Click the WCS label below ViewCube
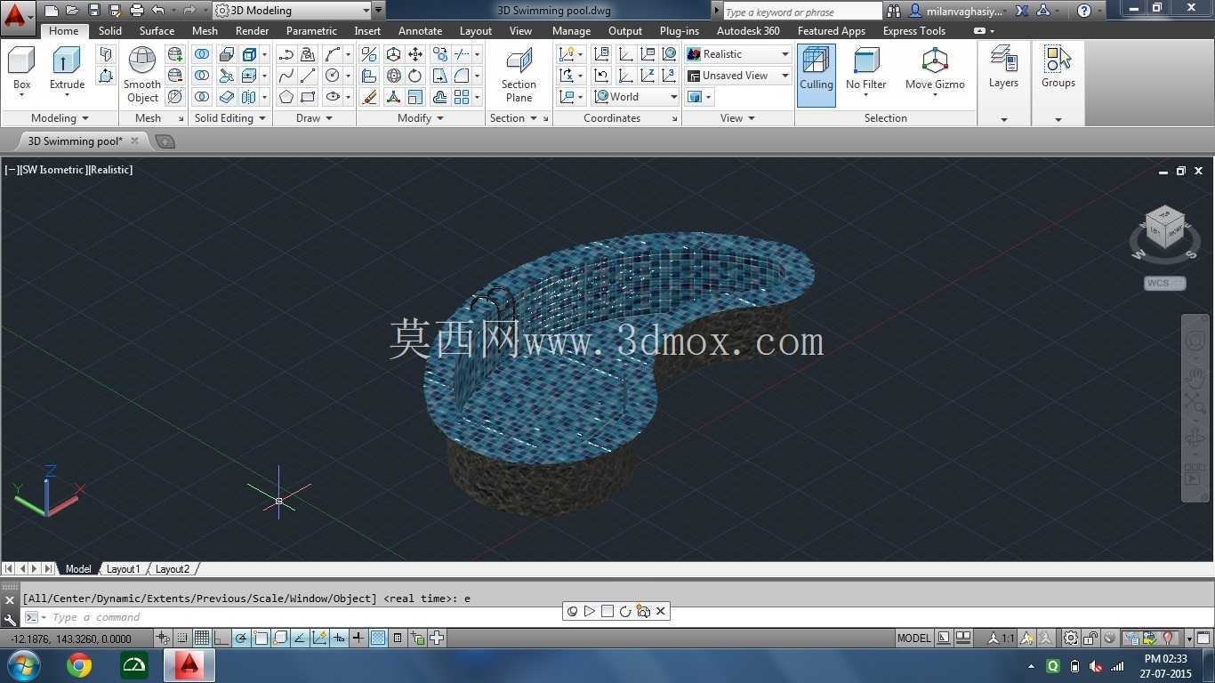Image resolution: width=1215 pixels, height=683 pixels. pos(1164,284)
